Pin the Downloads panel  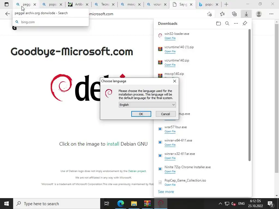[x=245, y=23]
